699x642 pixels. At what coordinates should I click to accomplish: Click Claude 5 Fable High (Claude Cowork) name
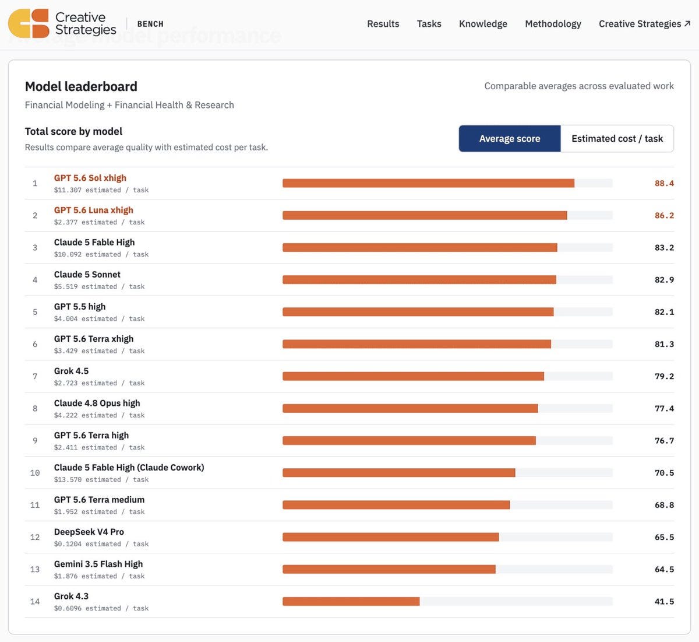pos(129,467)
